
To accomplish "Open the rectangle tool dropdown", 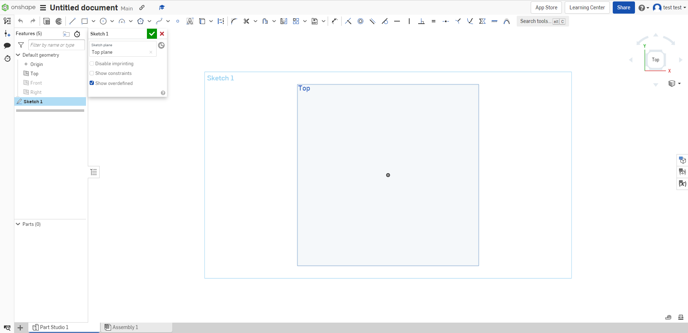I will pos(93,21).
